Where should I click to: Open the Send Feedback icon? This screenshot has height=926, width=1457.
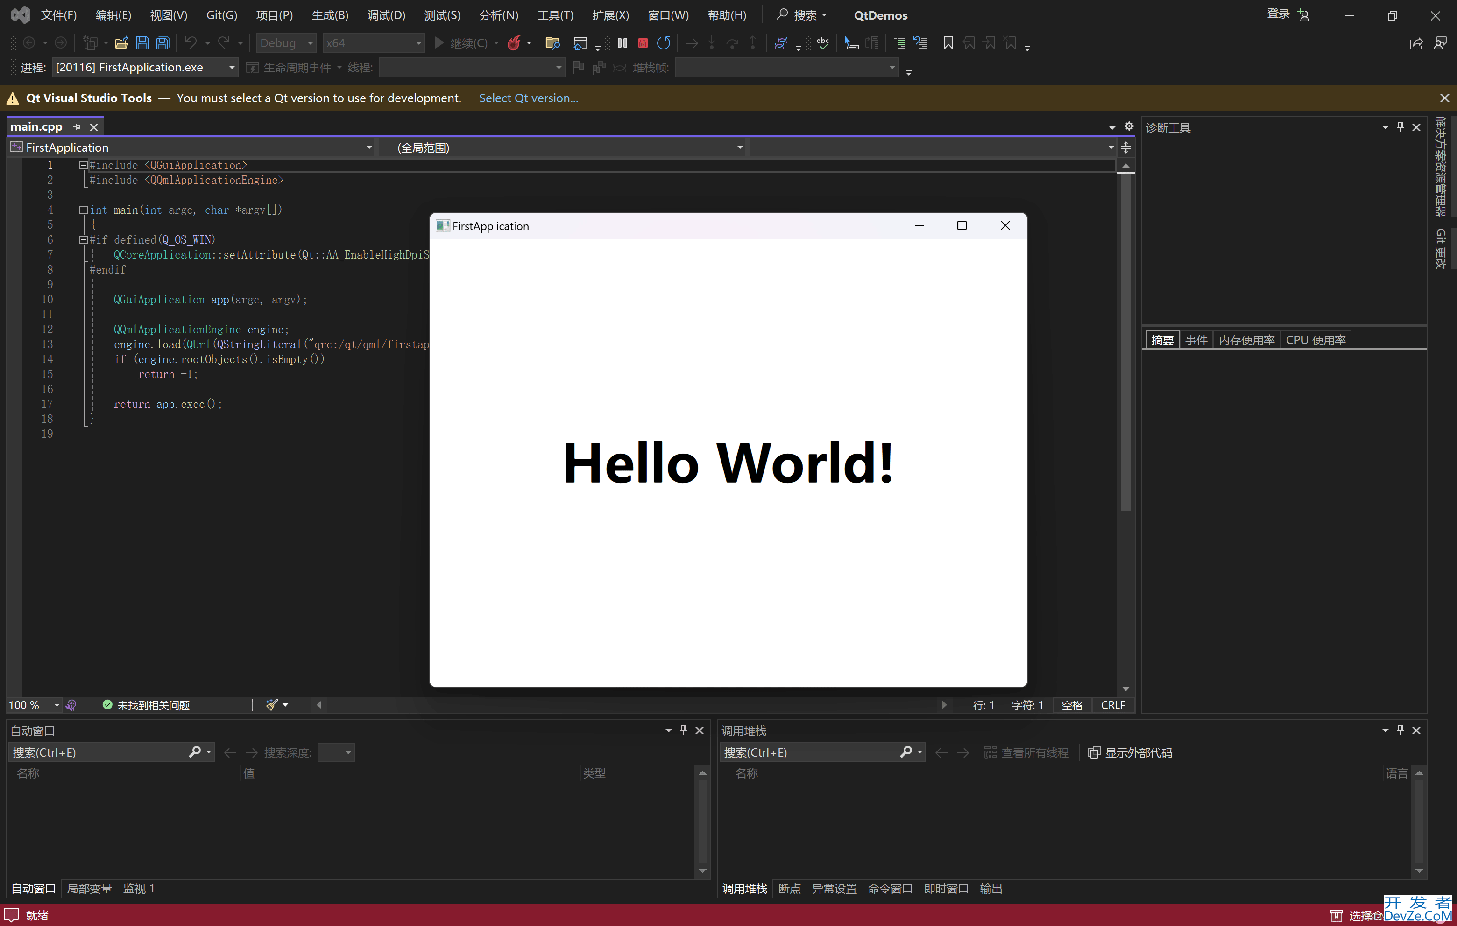point(1440,43)
